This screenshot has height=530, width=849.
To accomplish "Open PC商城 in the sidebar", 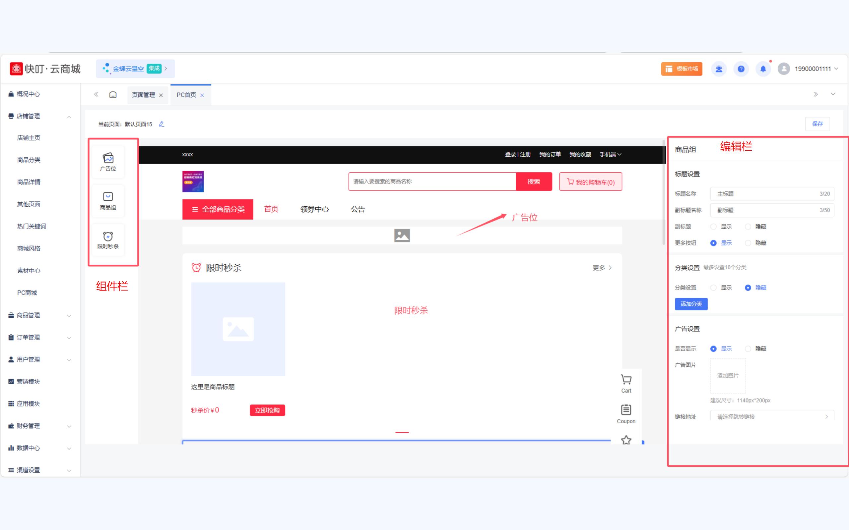I will pyautogui.click(x=27, y=292).
